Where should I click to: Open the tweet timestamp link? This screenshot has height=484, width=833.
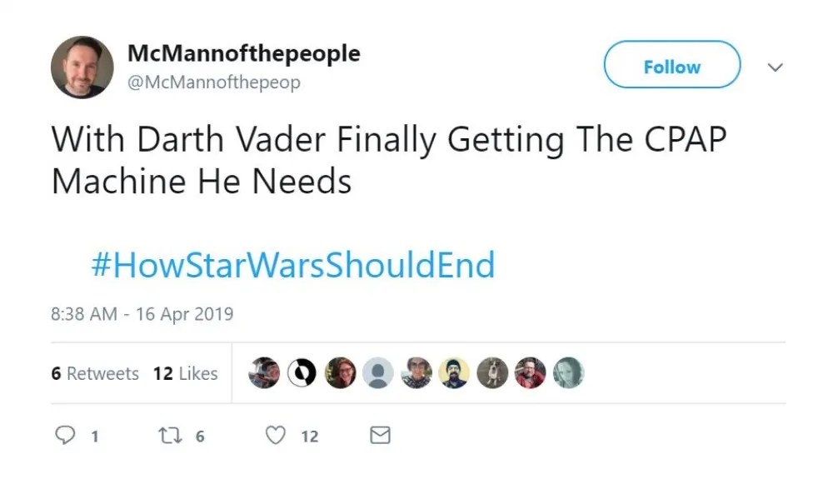(140, 314)
